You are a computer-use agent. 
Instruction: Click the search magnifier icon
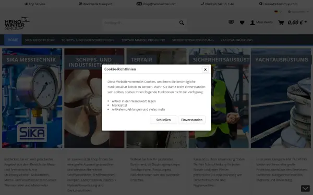(x=182, y=23)
